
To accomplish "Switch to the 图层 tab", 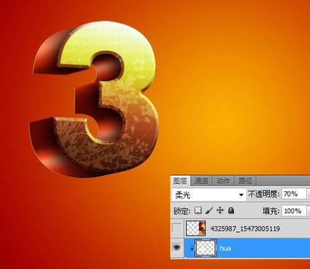I will [180, 181].
